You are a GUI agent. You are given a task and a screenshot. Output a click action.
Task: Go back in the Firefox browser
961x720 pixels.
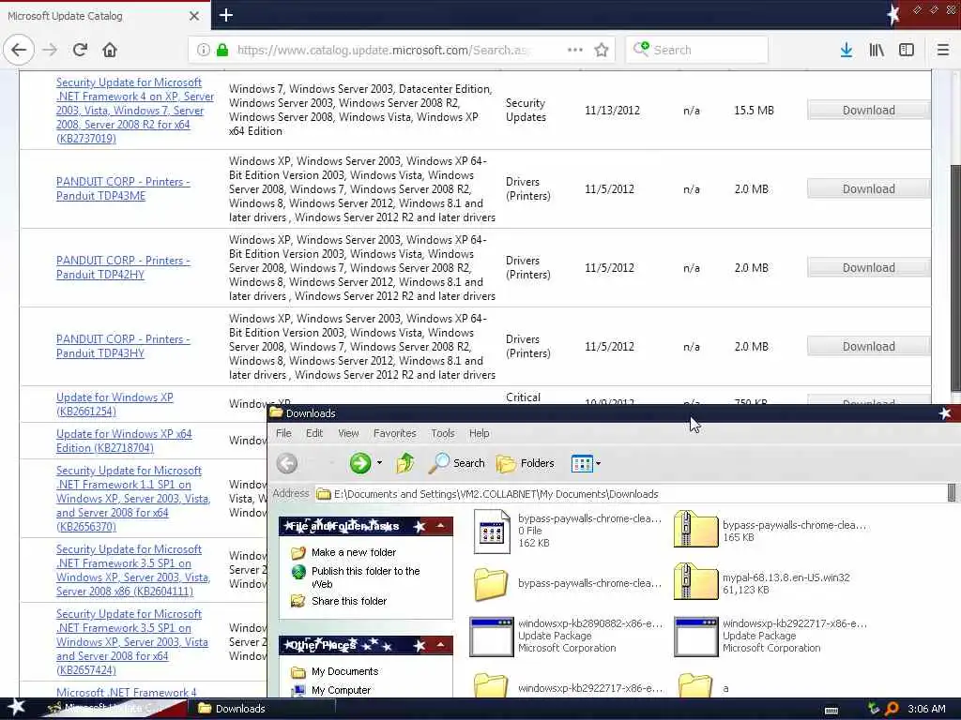[x=19, y=50]
